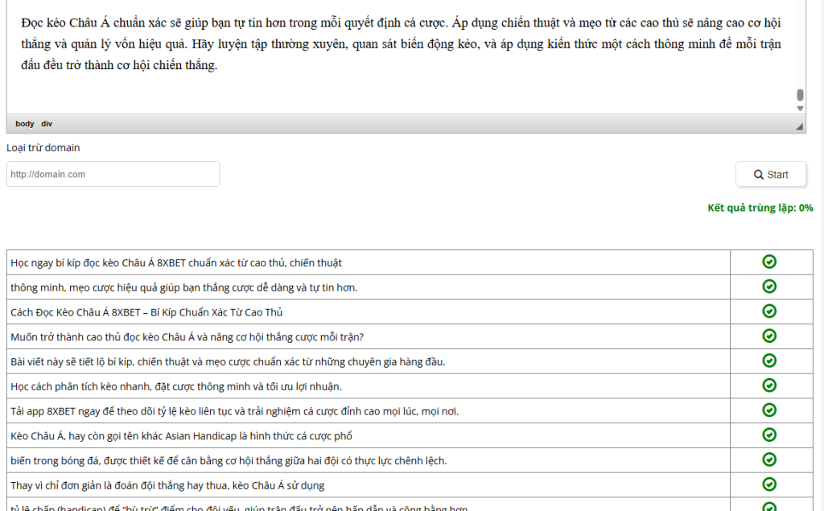This screenshot has width=824, height=511.
Task: Click the magnifier icon inside the Start button
Action: click(757, 174)
